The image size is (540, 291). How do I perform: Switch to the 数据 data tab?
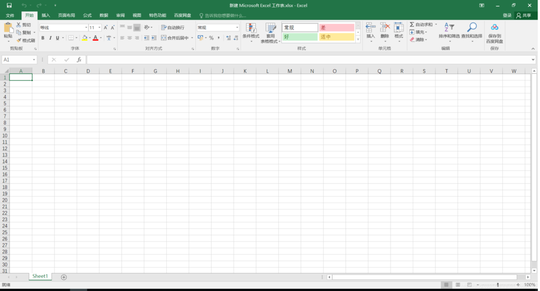[103, 16]
